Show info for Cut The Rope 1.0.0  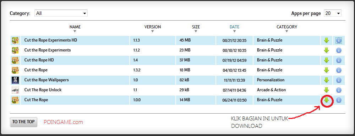(339, 100)
